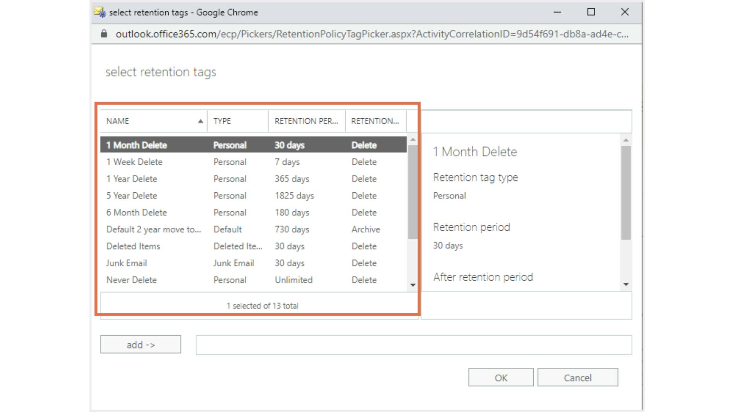Screen dimensions: 734x412
Task: Click the window envelope icon in title bar
Action: pos(100,12)
